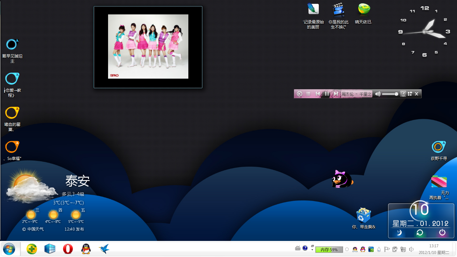Launch QQ penguin from taskbar
This screenshot has width=457, height=257.
pos(86,249)
